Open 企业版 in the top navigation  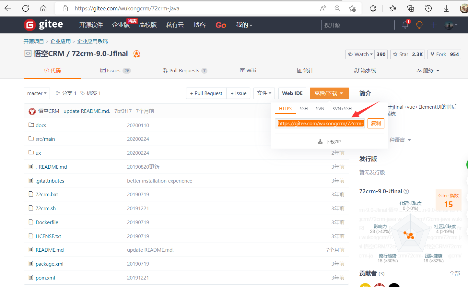tap(121, 25)
